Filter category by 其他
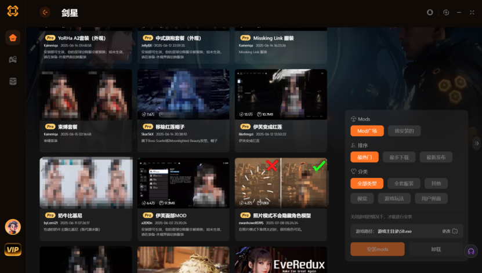 [436, 183]
